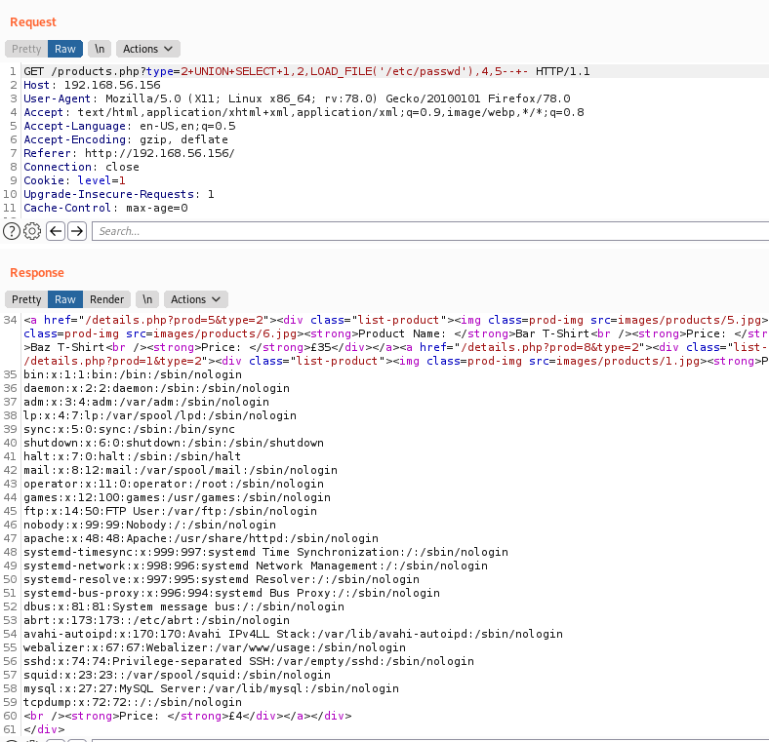Click the Cookie: level=1 header line
769x742 pixels.
pos(74,180)
